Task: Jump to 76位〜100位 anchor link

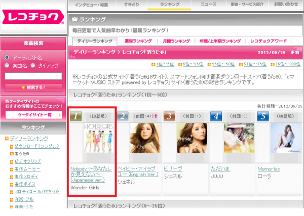Action: point(288,64)
